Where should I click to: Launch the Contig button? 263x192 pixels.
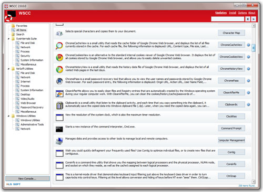231,152
